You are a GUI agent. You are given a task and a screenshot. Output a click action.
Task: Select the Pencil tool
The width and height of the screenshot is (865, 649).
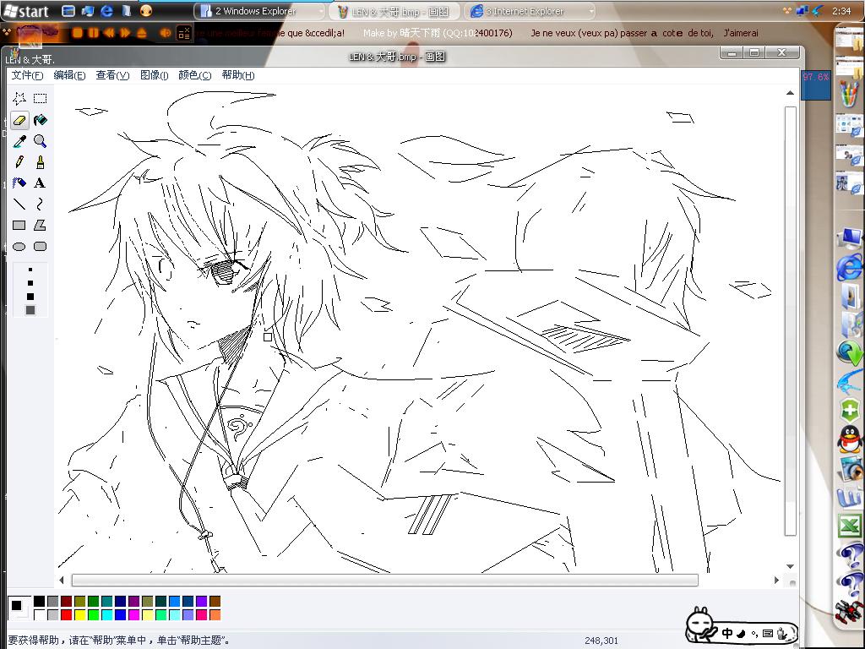click(x=19, y=162)
